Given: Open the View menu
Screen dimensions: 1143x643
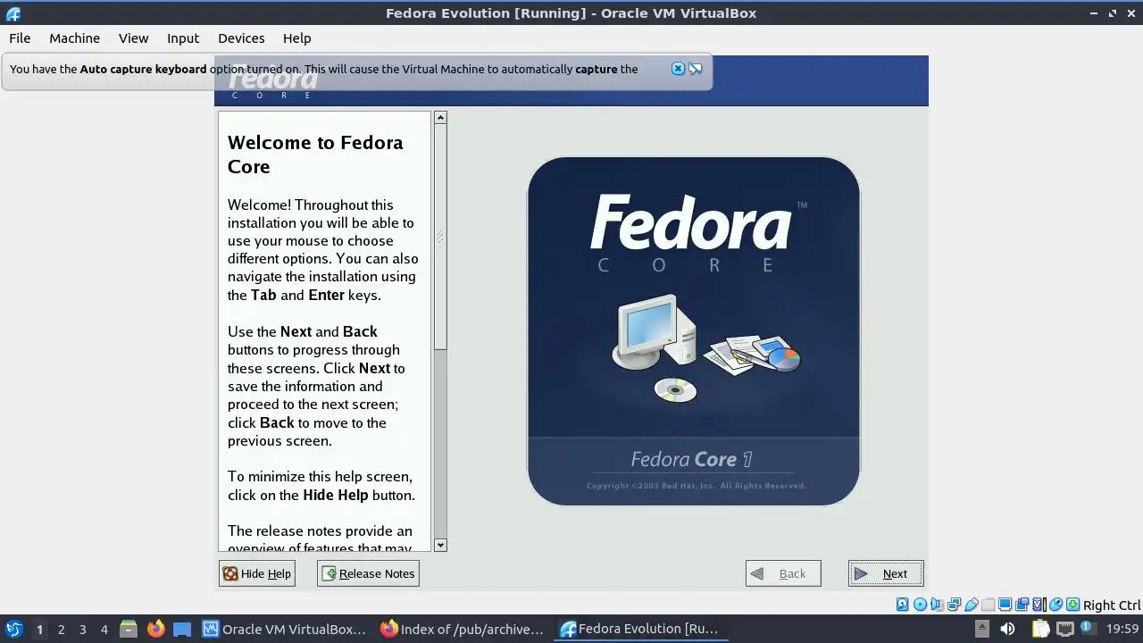Looking at the screenshot, I should coord(133,38).
